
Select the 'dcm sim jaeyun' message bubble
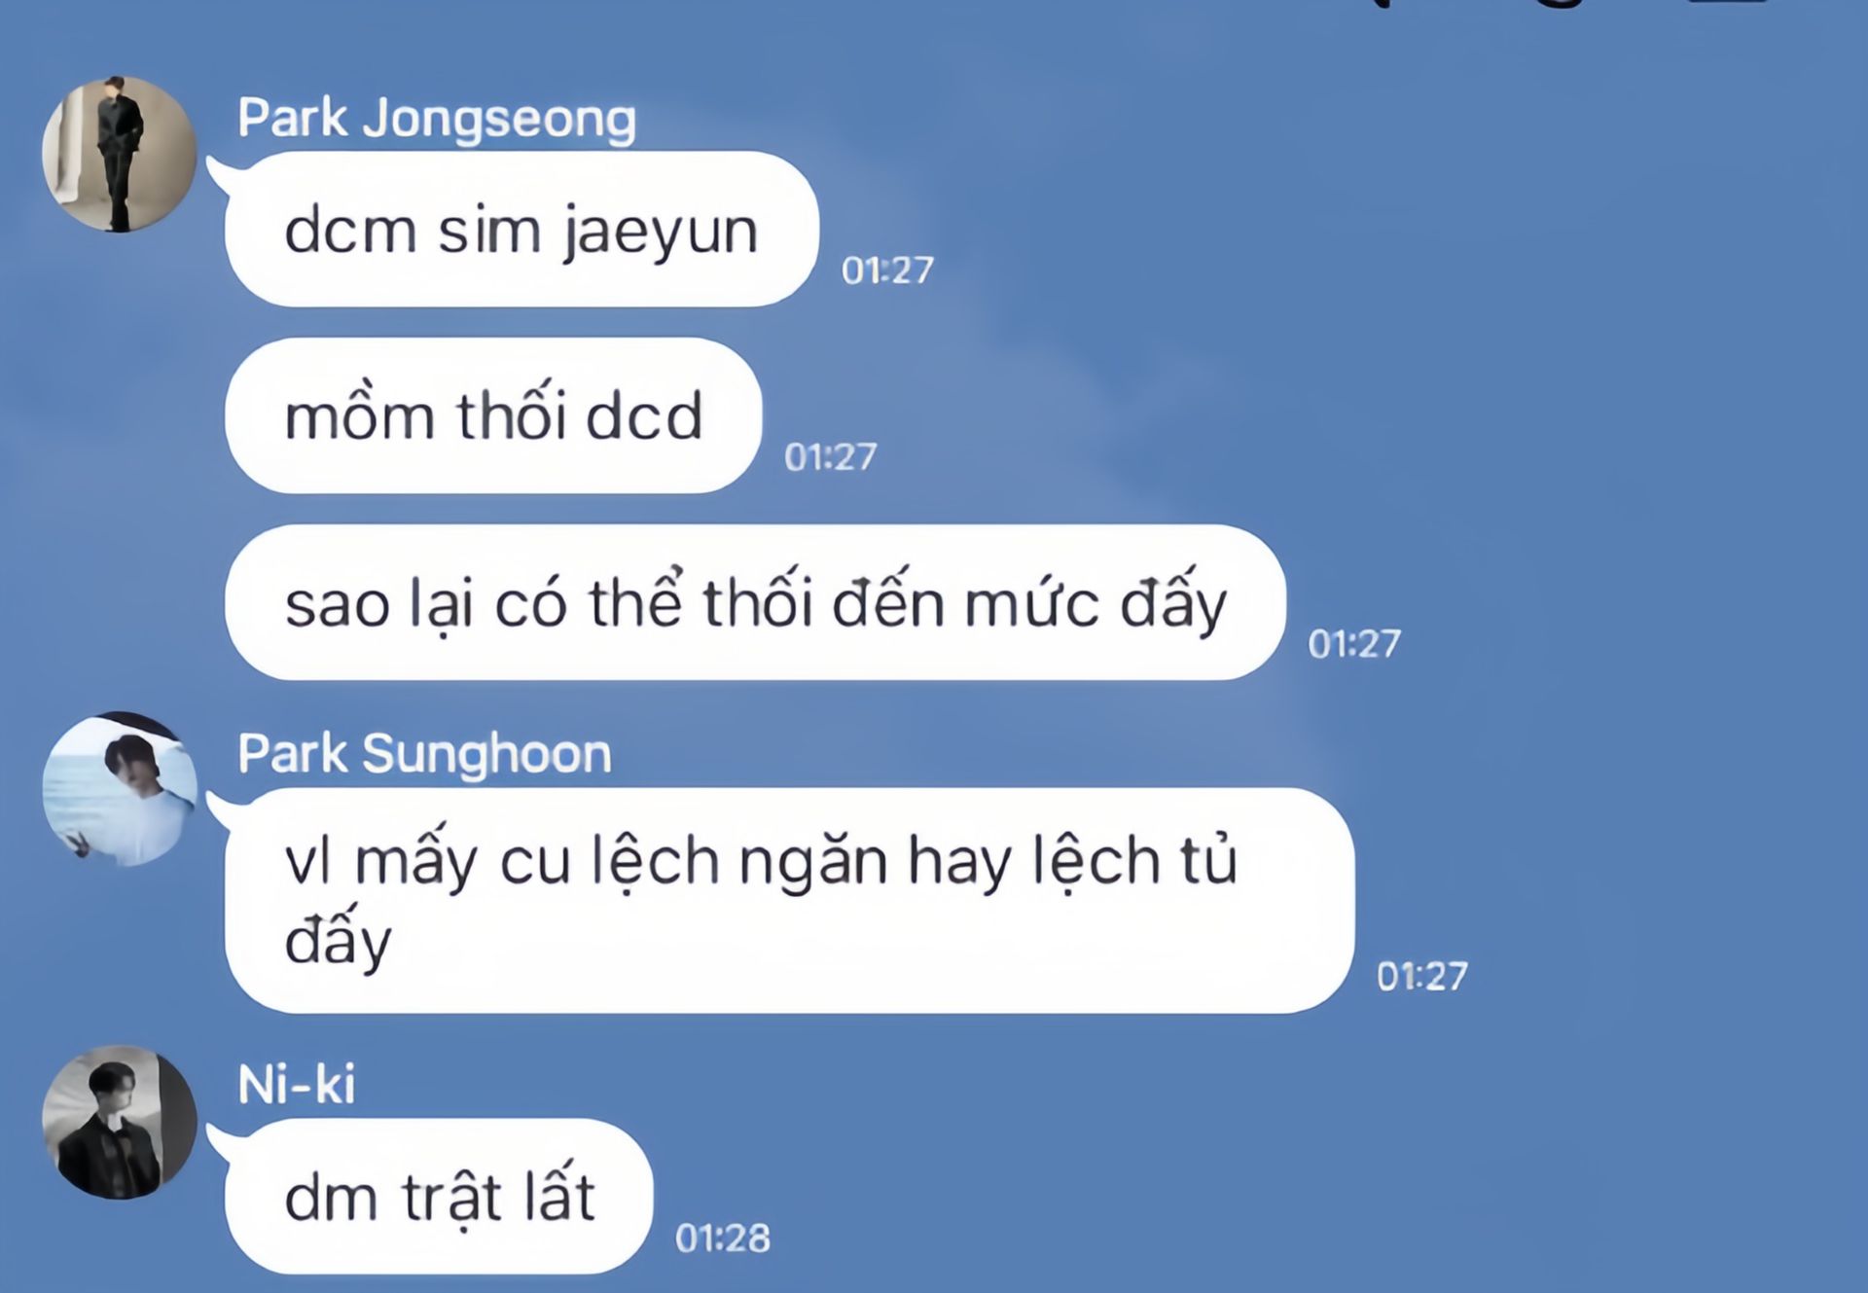click(x=521, y=229)
